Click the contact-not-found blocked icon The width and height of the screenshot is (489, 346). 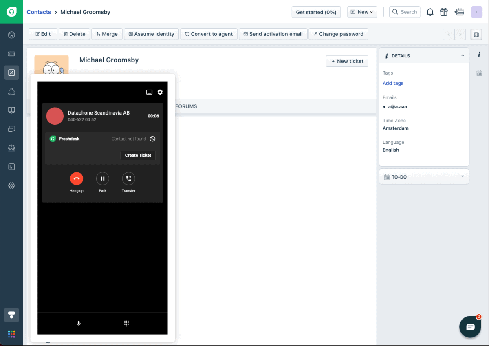(152, 139)
